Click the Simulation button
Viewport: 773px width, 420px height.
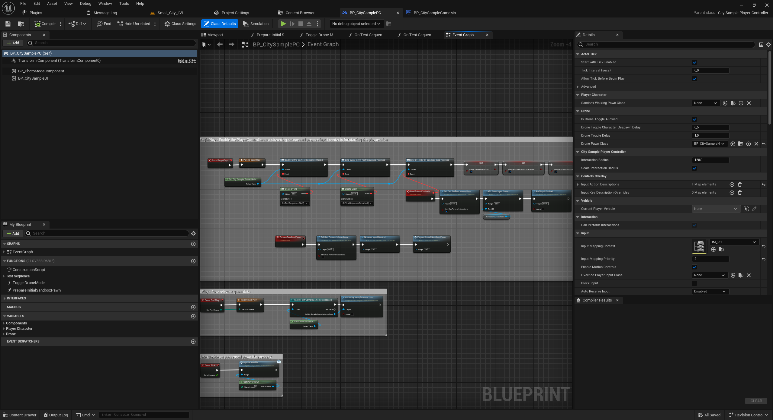(x=256, y=24)
